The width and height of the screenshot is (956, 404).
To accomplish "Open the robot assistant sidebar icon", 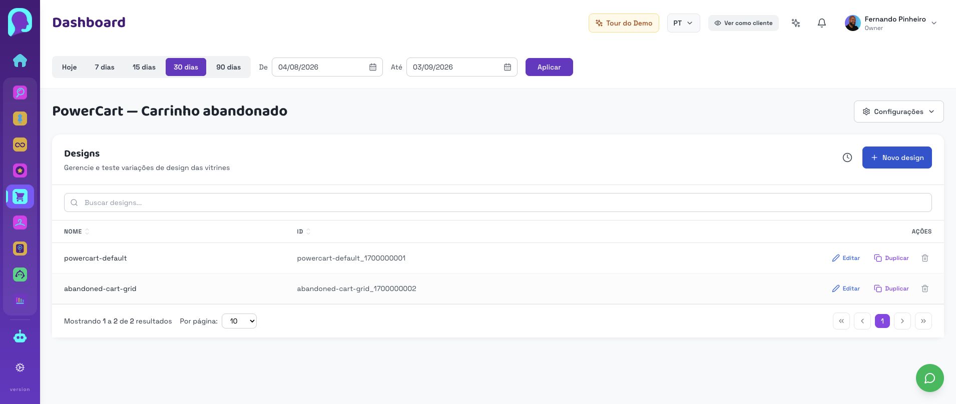I will (20, 336).
